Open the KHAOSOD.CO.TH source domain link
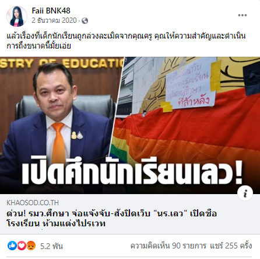 [33, 203]
